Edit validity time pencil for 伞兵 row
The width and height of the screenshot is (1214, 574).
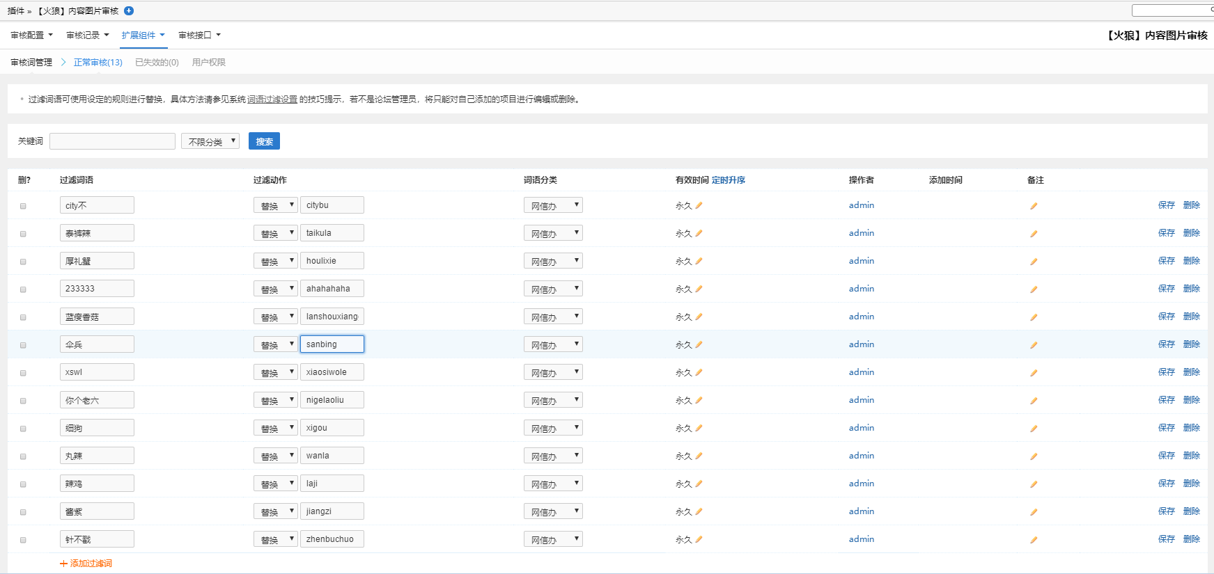point(699,344)
